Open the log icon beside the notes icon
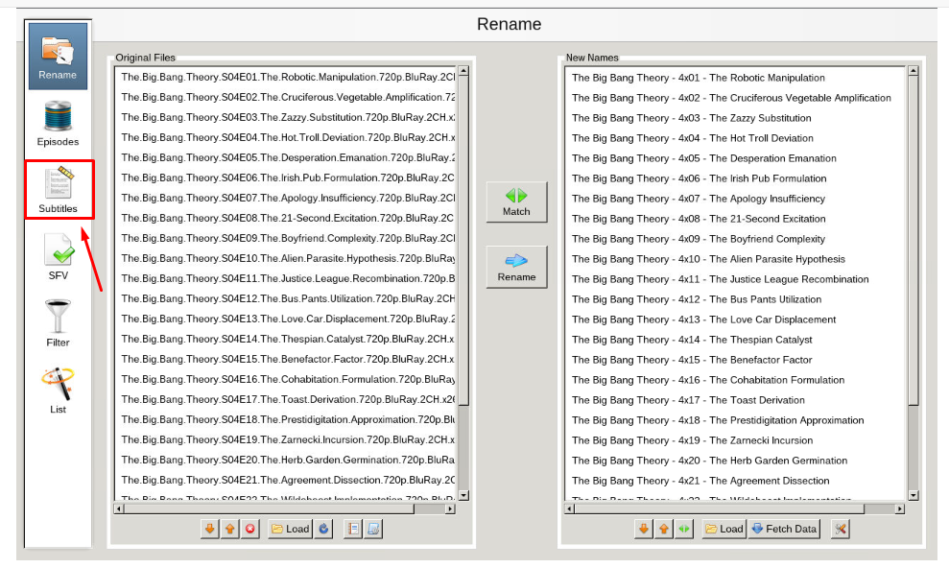This screenshot has height=568, width=949. (x=374, y=528)
